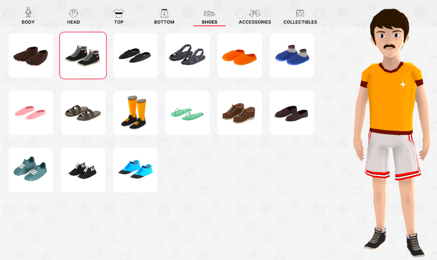Choose the orange clogs
This screenshot has width=437, height=260.
(x=240, y=55)
